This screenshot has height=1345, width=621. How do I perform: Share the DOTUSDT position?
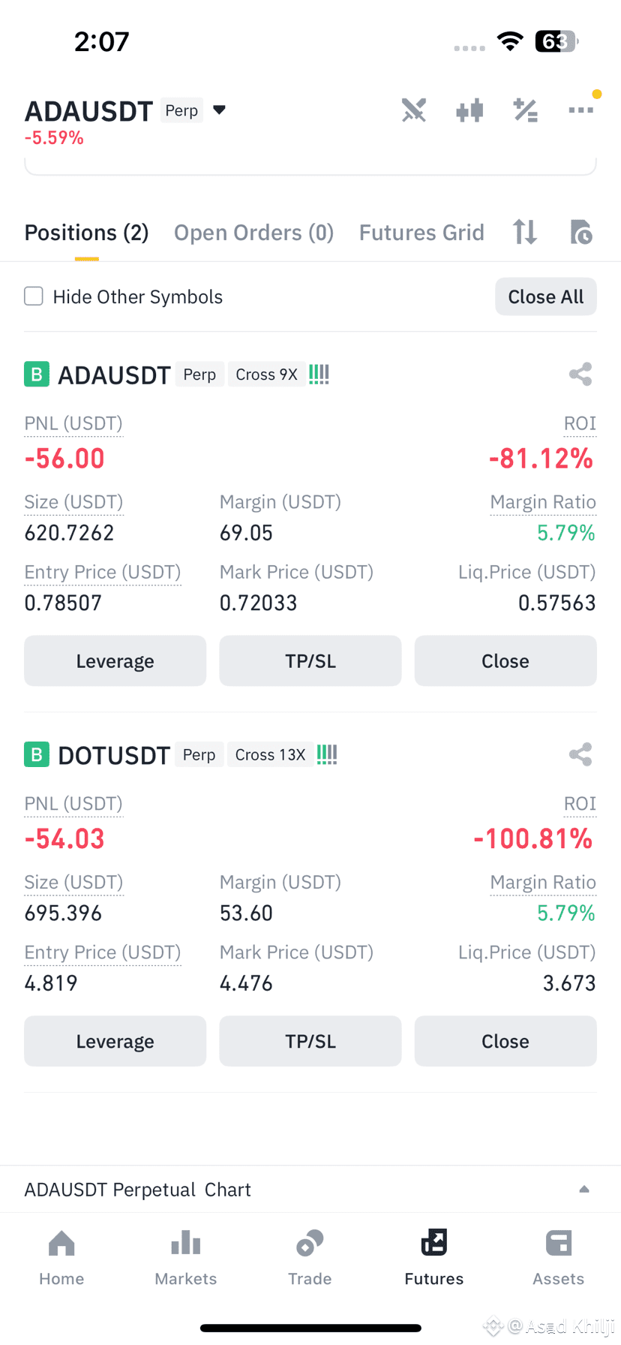[x=580, y=754]
